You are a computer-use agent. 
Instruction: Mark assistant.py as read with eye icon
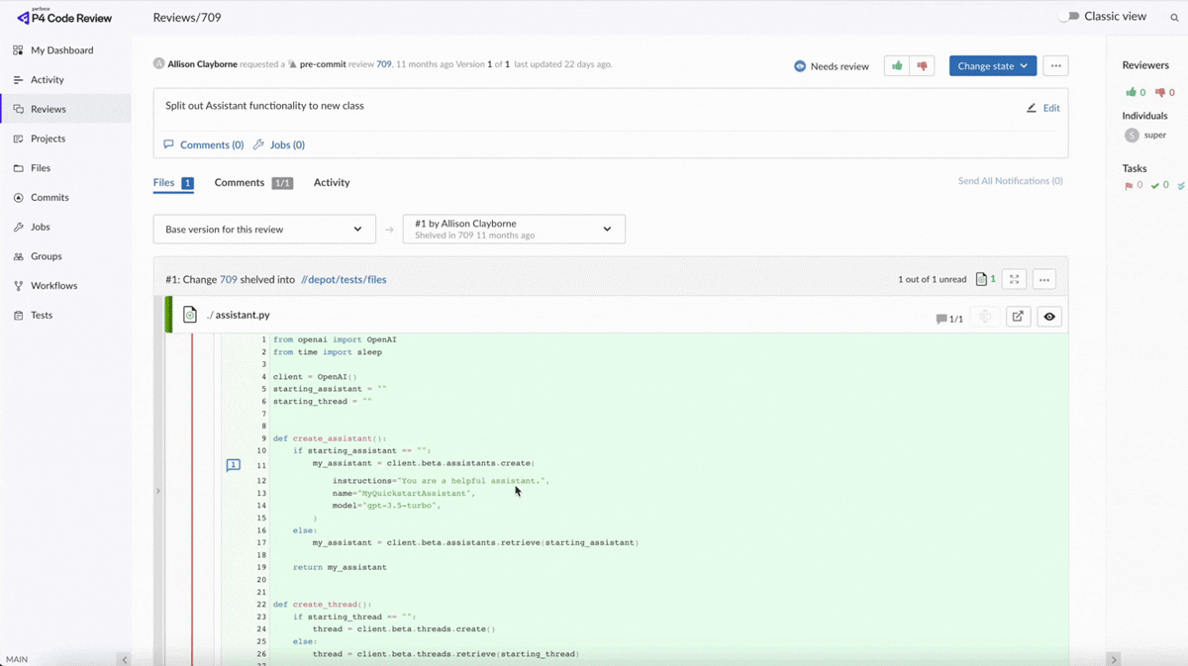click(x=1049, y=317)
